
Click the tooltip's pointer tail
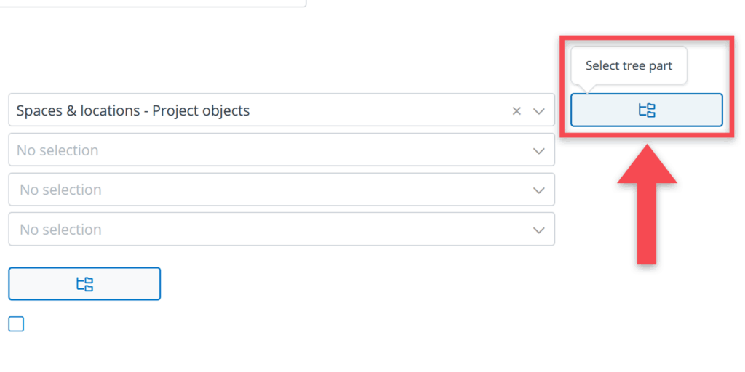click(x=589, y=89)
